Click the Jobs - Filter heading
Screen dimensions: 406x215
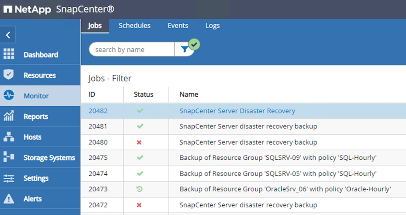tap(110, 78)
